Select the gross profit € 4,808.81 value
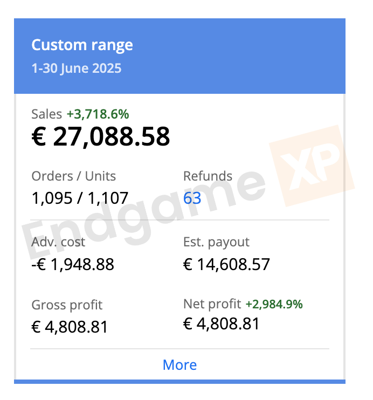373x400 pixels. pos(70,327)
